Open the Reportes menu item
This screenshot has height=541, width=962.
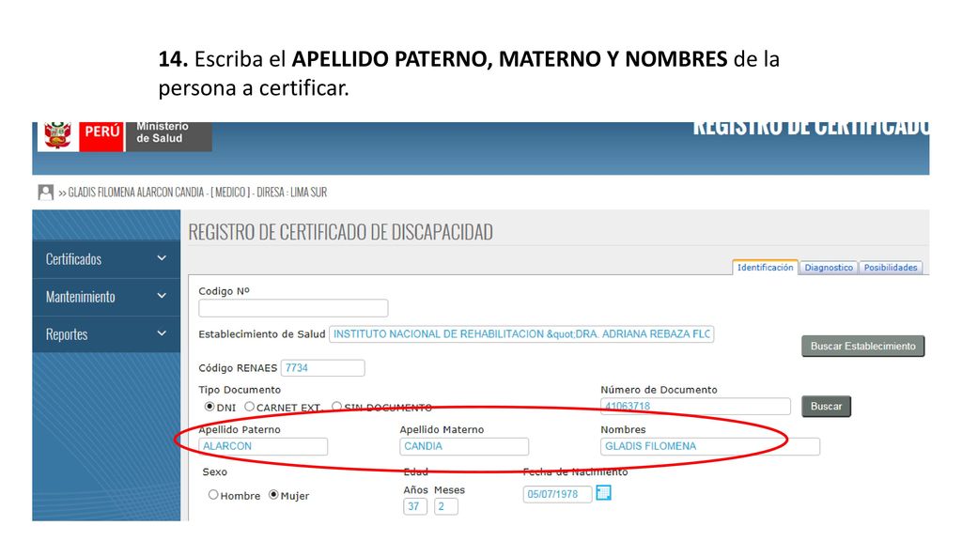(x=106, y=334)
